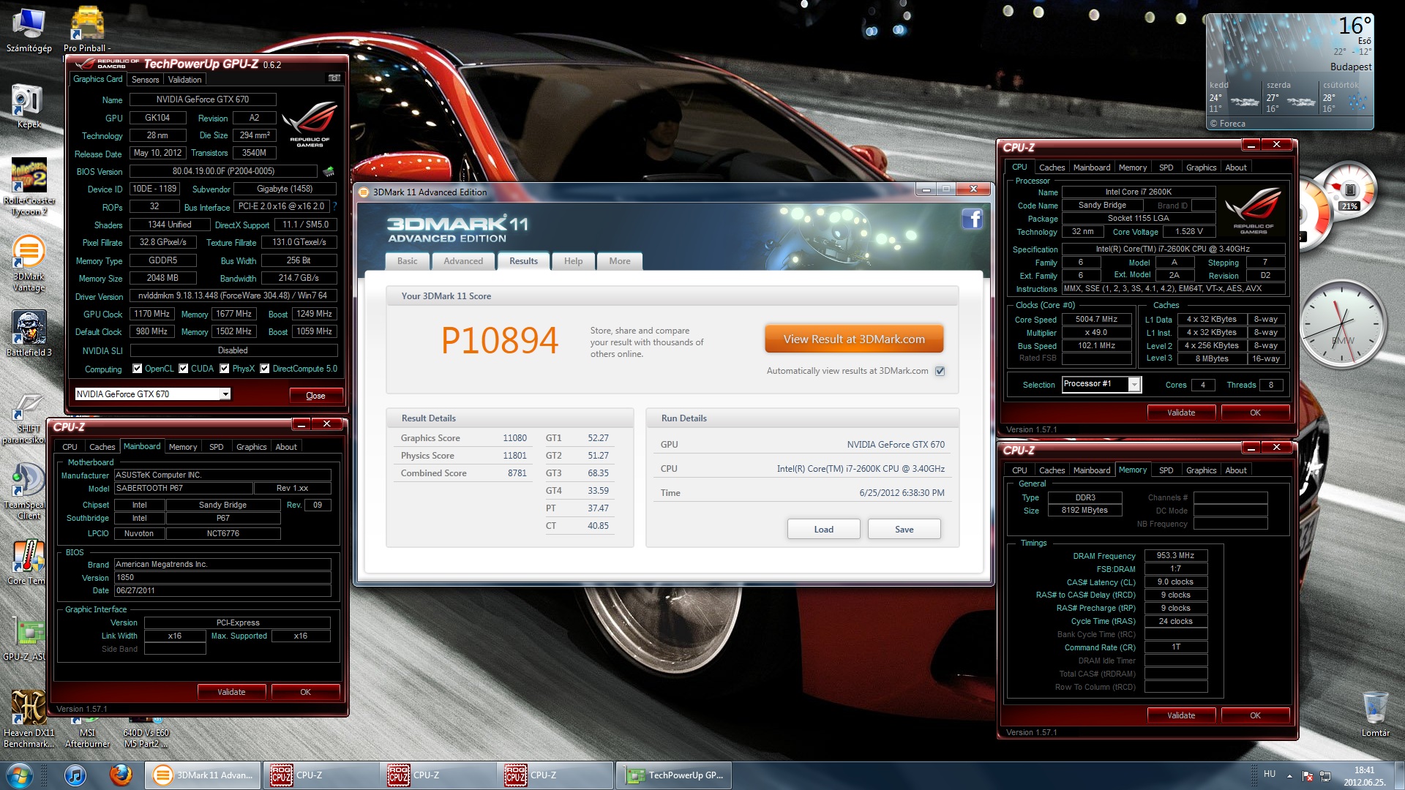Uncheck Automatically view results at 3DMark.com

tap(940, 371)
